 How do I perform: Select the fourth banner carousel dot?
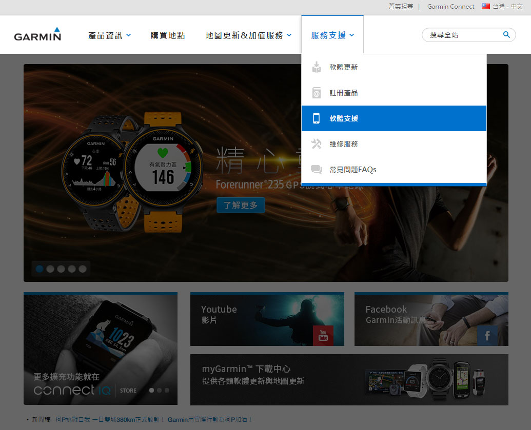tap(72, 269)
